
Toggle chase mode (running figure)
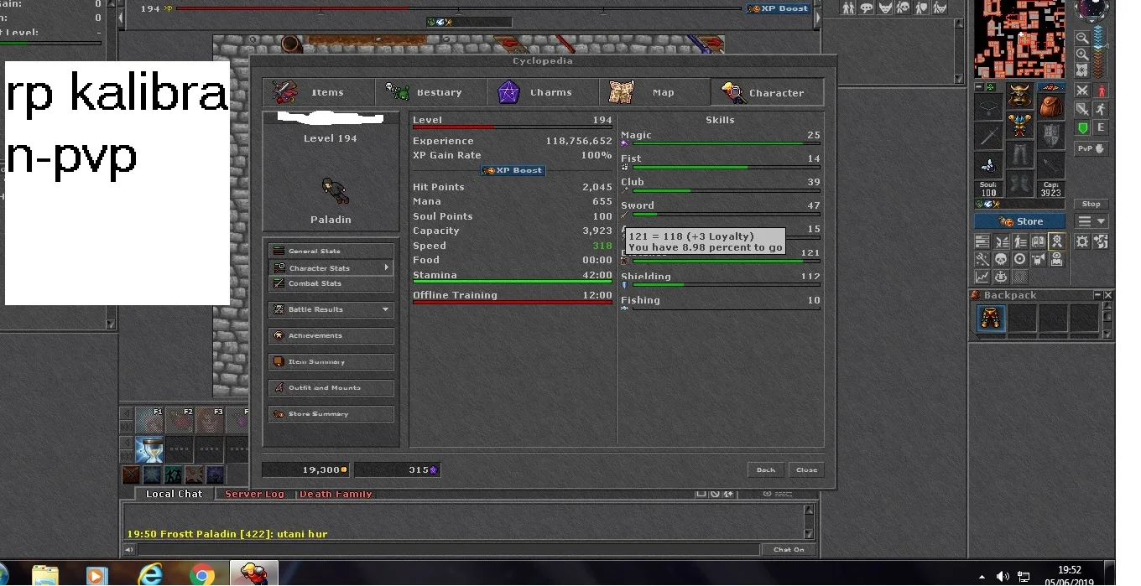click(1101, 109)
